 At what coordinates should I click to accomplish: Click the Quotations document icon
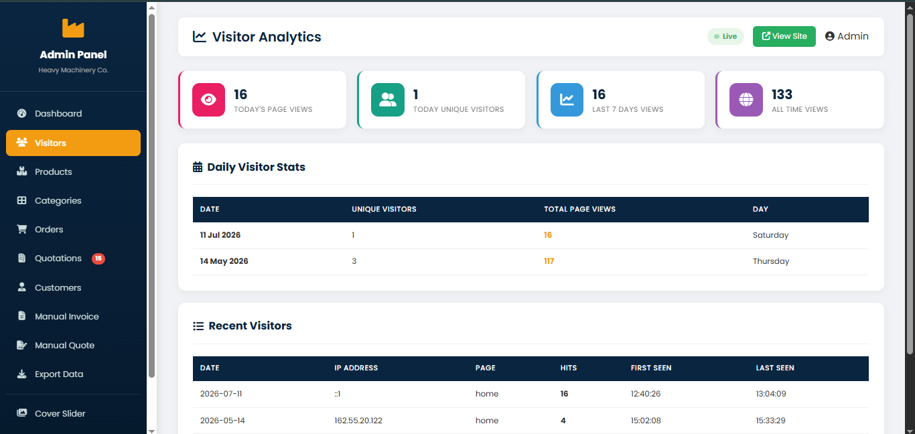[21, 259]
